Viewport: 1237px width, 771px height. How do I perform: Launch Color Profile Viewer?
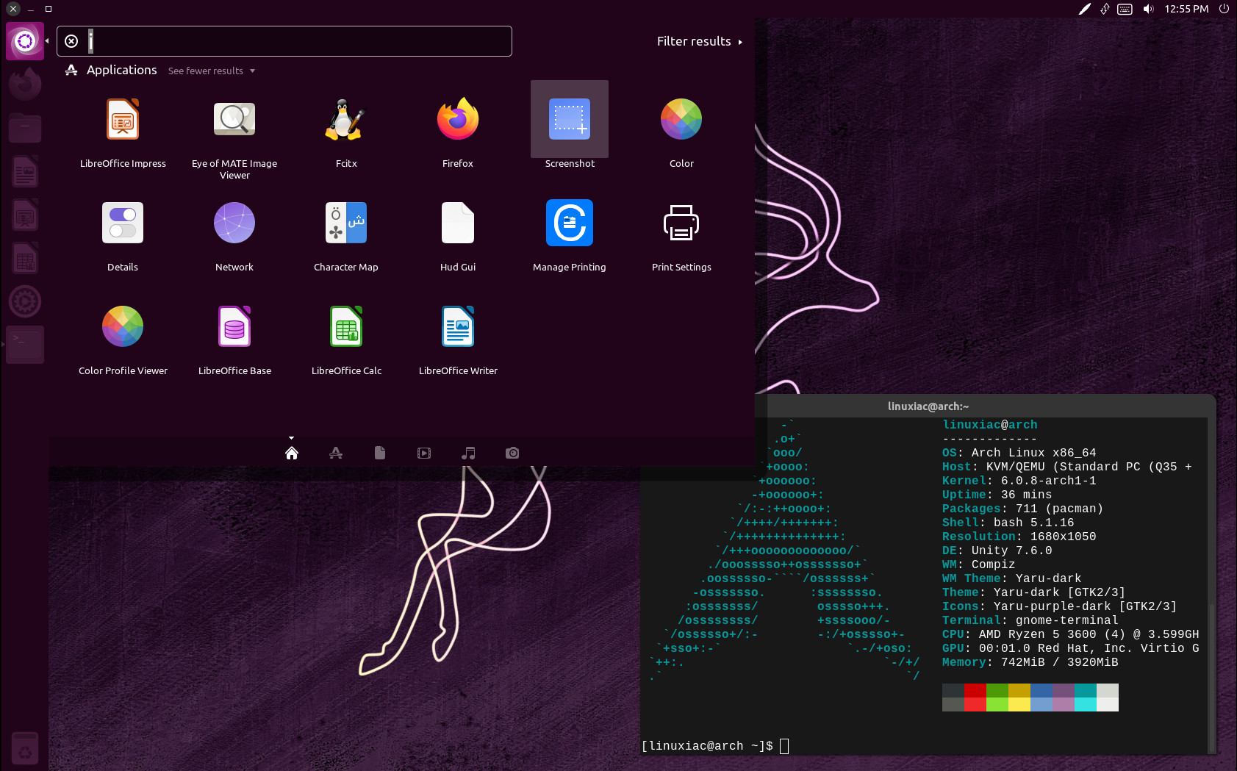[x=123, y=339]
